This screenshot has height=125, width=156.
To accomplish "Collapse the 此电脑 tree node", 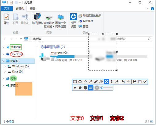I will point(3,61).
